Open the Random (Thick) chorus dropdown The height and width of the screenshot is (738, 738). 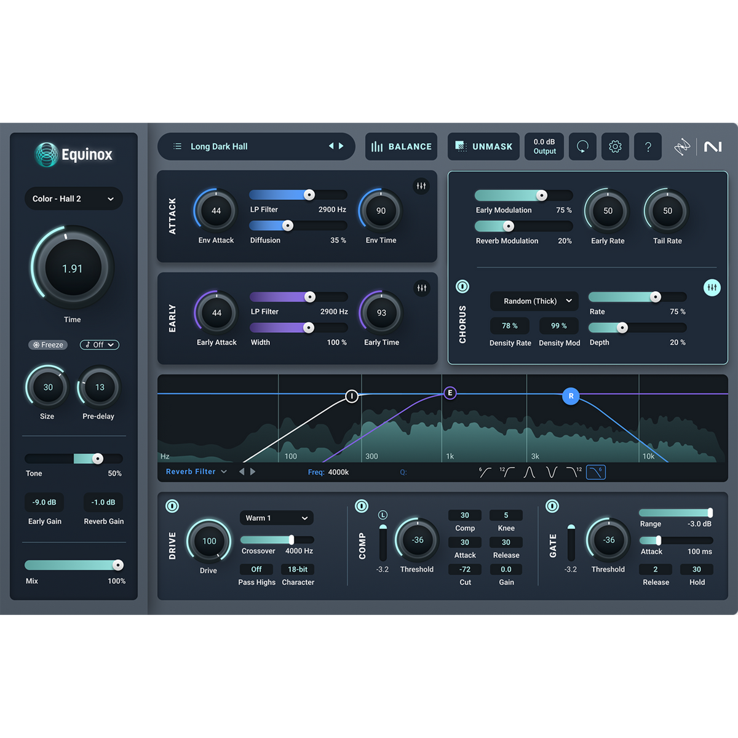(x=534, y=301)
